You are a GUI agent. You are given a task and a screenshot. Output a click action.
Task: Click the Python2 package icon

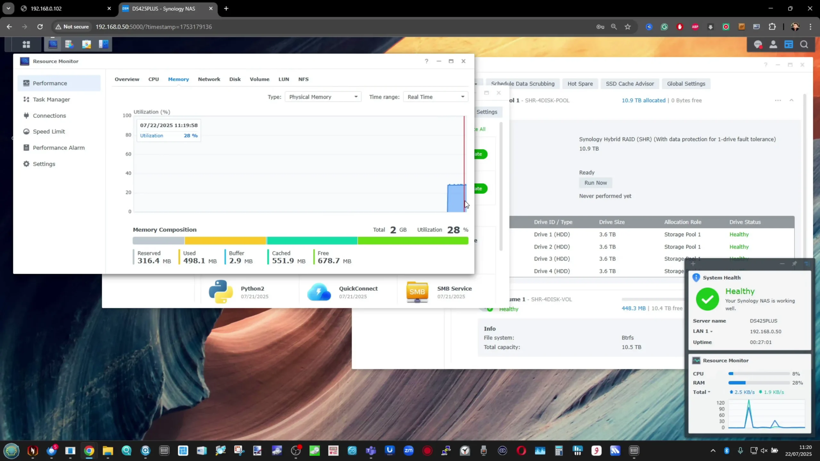click(x=221, y=292)
